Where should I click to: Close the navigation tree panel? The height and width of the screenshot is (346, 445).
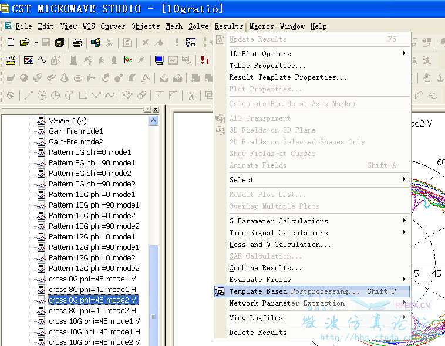[156, 109]
